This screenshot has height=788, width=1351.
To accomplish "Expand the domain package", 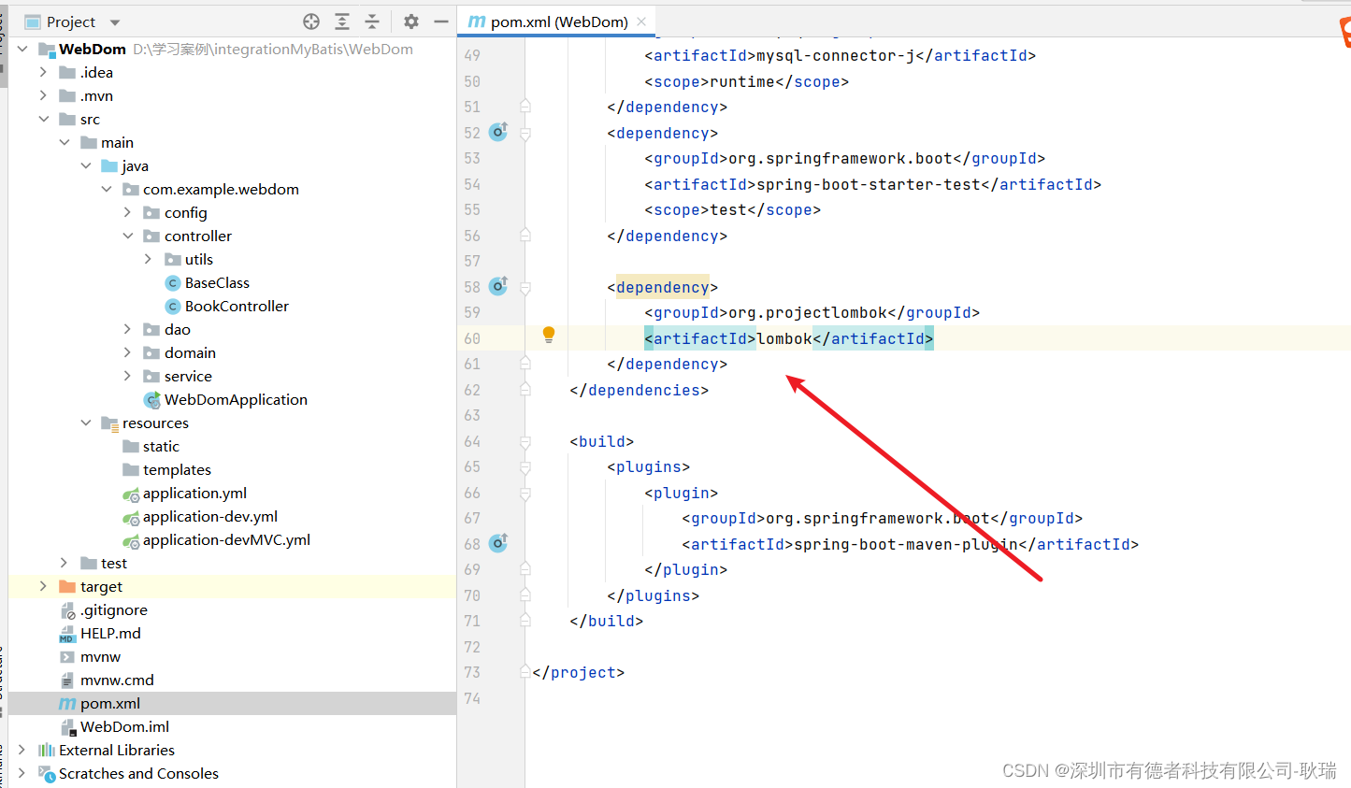I will [128, 352].
